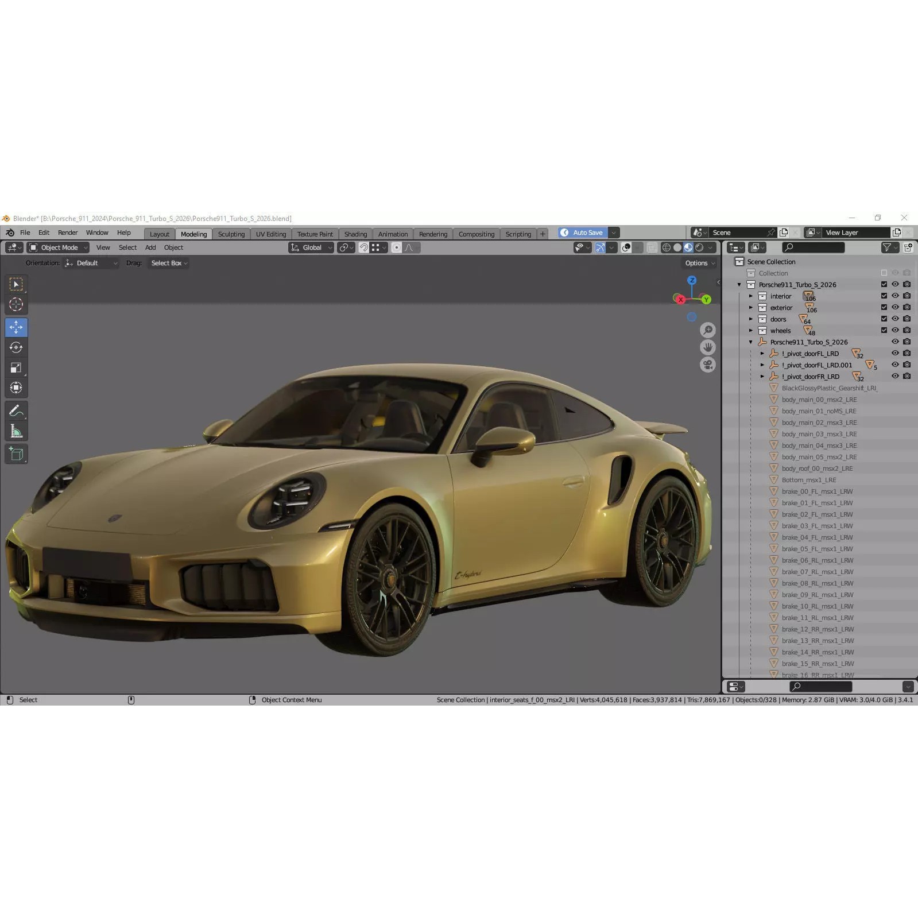Screen dimensions: 918x918
Task: Uncheck Porsche911_Turbo_S_2026 collection checkbox
Action: (884, 284)
